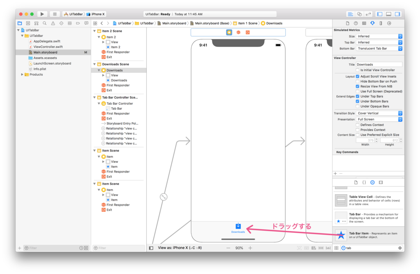Open the Size simulated metrics dropdown
Image resolution: width=420 pixels, height=274 pixels.
point(379,36)
